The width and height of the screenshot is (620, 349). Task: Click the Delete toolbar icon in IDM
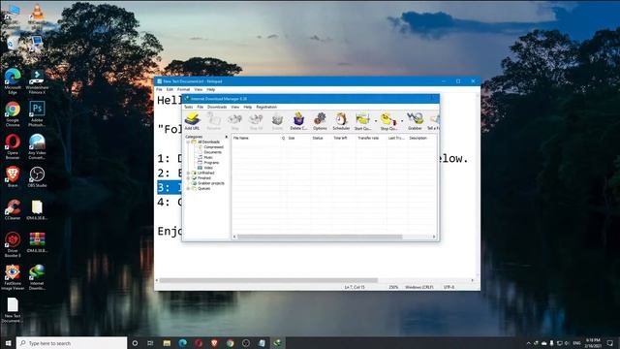277,120
